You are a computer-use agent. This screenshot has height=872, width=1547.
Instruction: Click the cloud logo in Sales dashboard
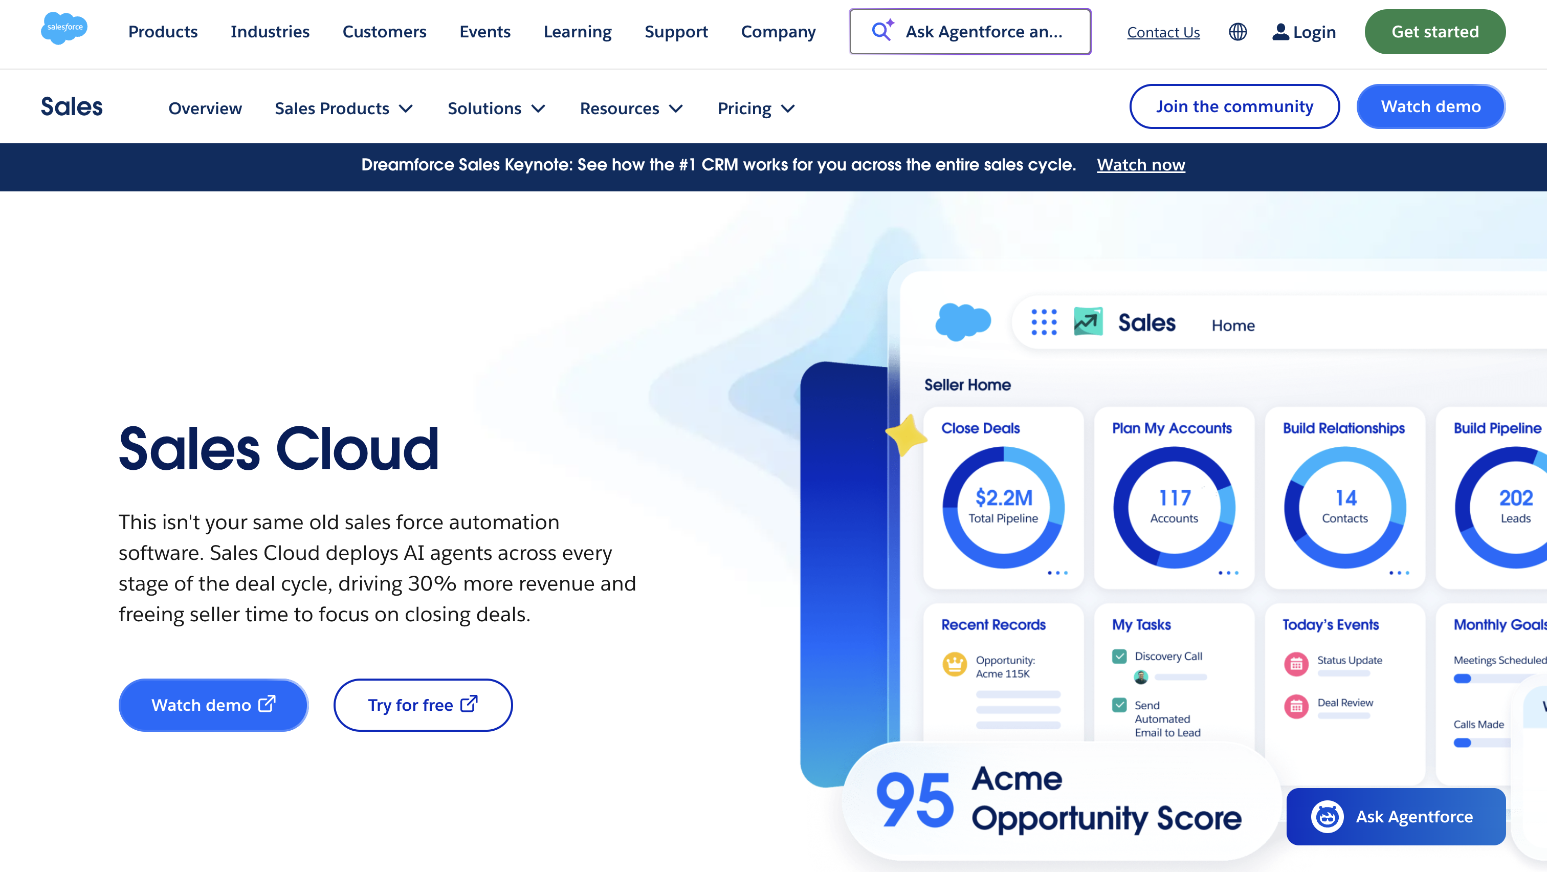(963, 322)
